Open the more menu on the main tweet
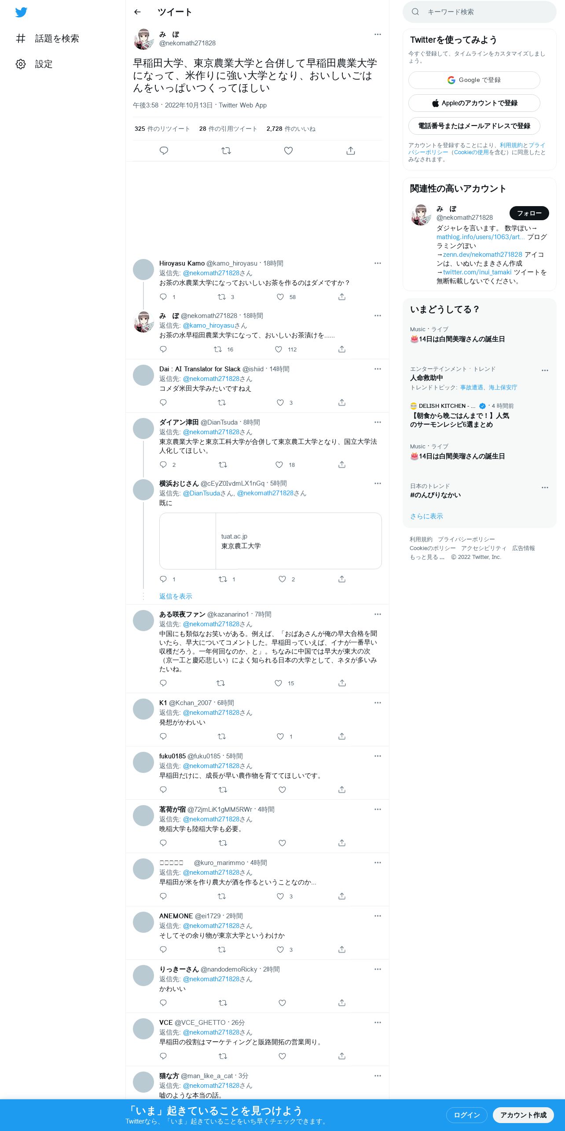The width and height of the screenshot is (565, 1131). (378, 34)
